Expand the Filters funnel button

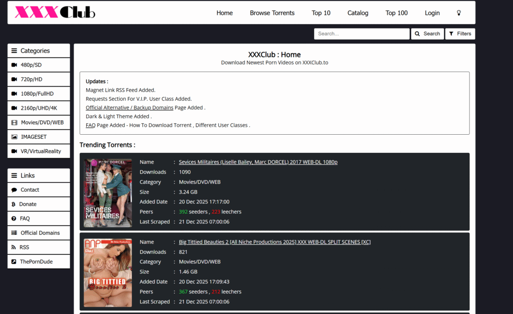tap(460, 34)
